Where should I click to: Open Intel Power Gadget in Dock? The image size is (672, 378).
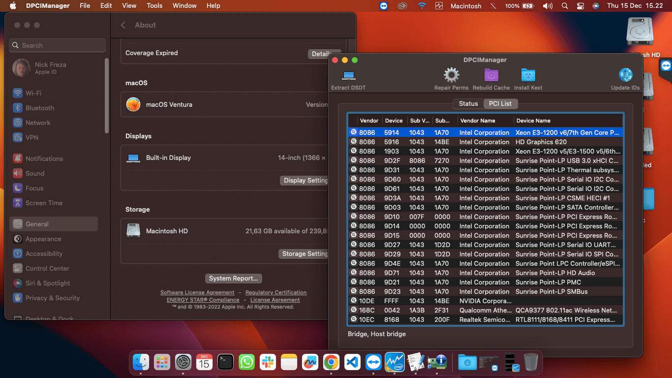[395, 362]
